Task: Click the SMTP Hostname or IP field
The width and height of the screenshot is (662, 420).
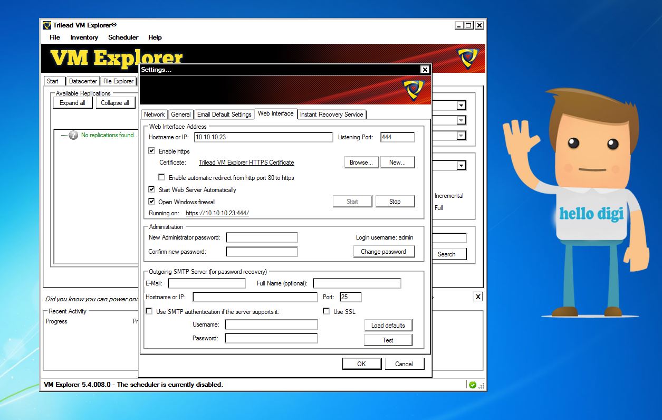Action: (x=255, y=297)
